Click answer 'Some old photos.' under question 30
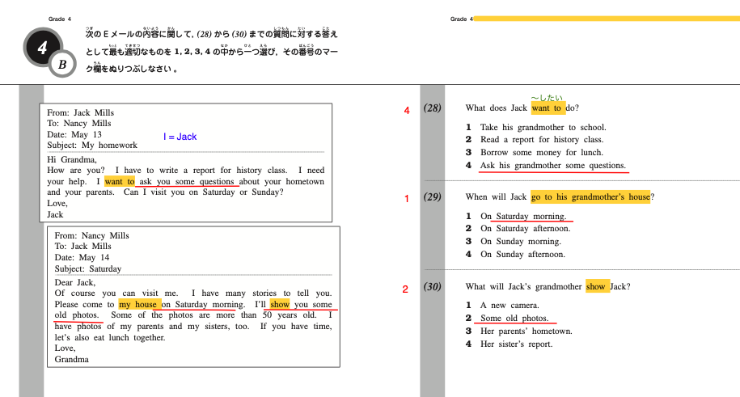Viewport: 740px width, 397px height. coord(514,319)
